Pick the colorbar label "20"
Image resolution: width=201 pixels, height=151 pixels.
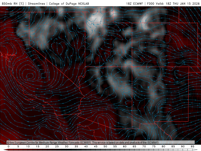[x=47, y=146]
